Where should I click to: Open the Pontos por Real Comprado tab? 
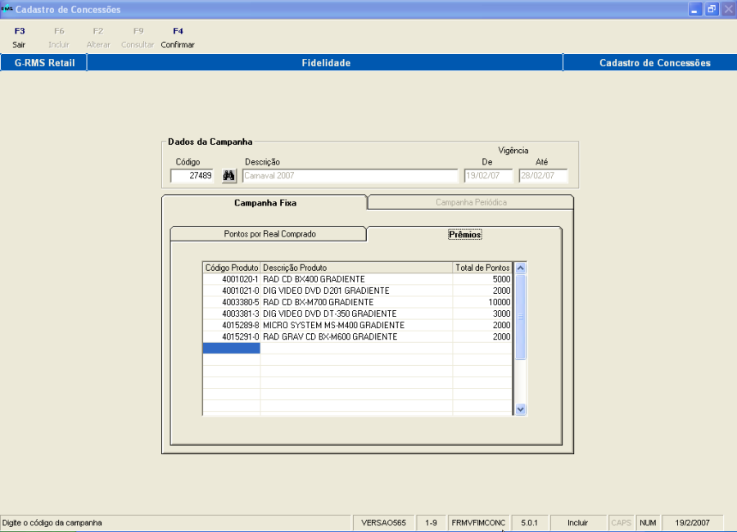(269, 234)
